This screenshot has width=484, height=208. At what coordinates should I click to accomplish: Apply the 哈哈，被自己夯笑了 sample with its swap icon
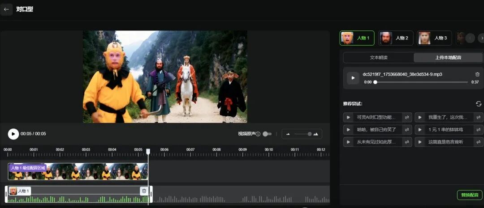[x=407, y=130]
